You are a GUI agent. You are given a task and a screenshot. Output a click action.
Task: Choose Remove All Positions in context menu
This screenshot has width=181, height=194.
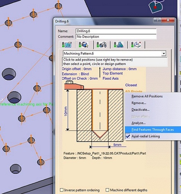(x=147, y=96)
